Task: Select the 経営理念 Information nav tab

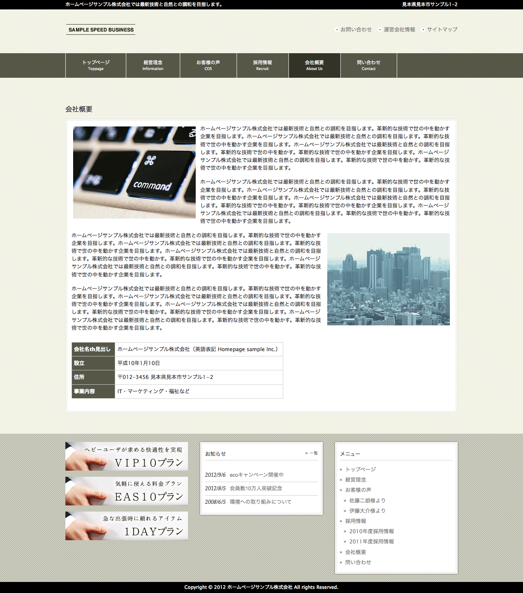Action: [153, 65]
